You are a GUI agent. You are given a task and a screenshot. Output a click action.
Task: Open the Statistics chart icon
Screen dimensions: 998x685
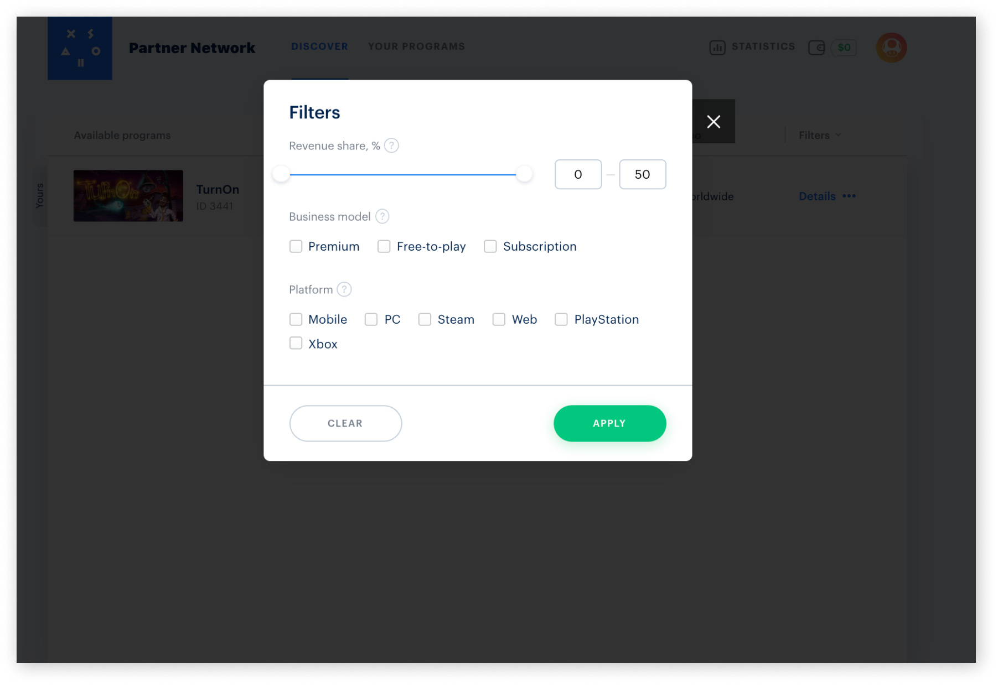717,48
